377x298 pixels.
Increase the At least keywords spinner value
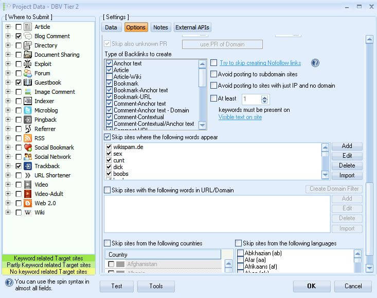click(x=265, y=96)
